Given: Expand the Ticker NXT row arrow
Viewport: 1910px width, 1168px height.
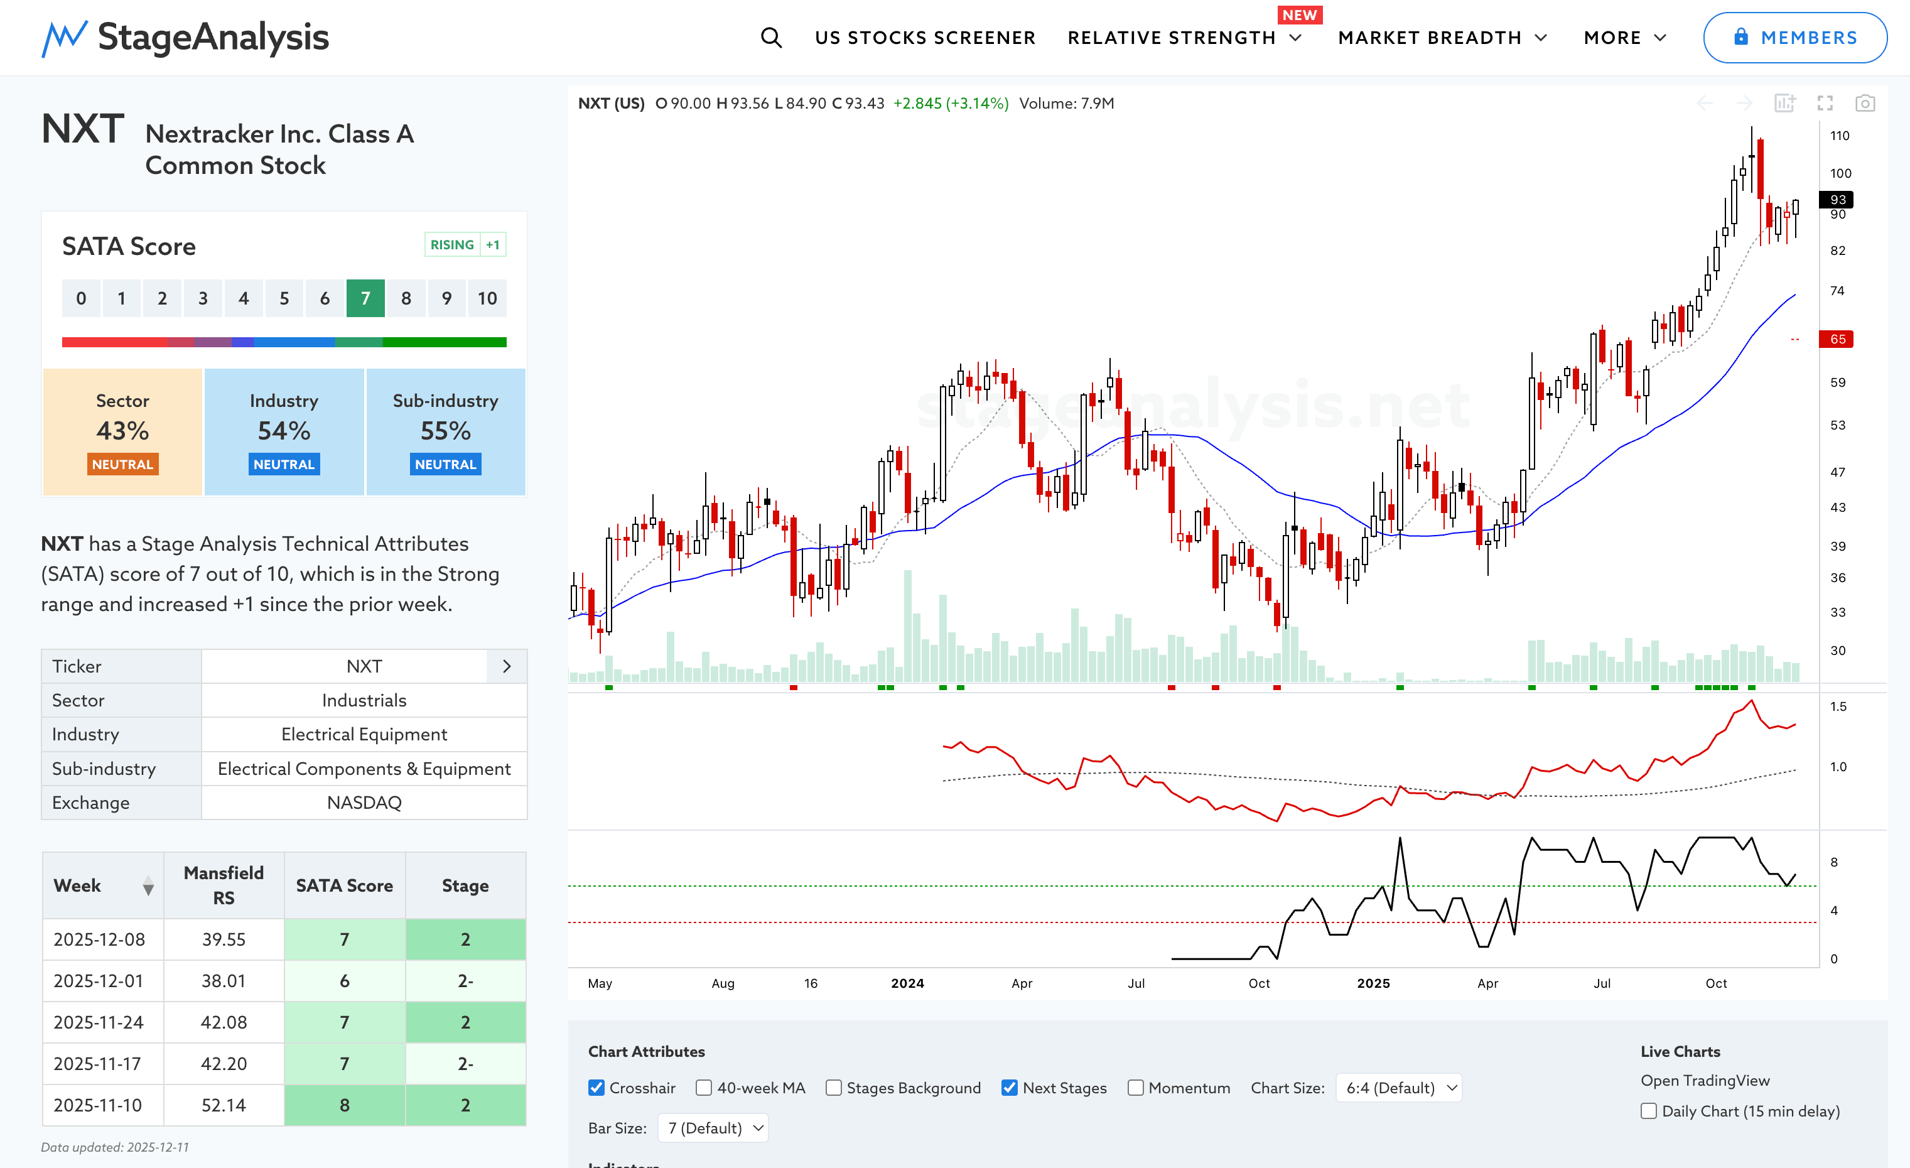Looking at the screenshot, I should point(506,666).
